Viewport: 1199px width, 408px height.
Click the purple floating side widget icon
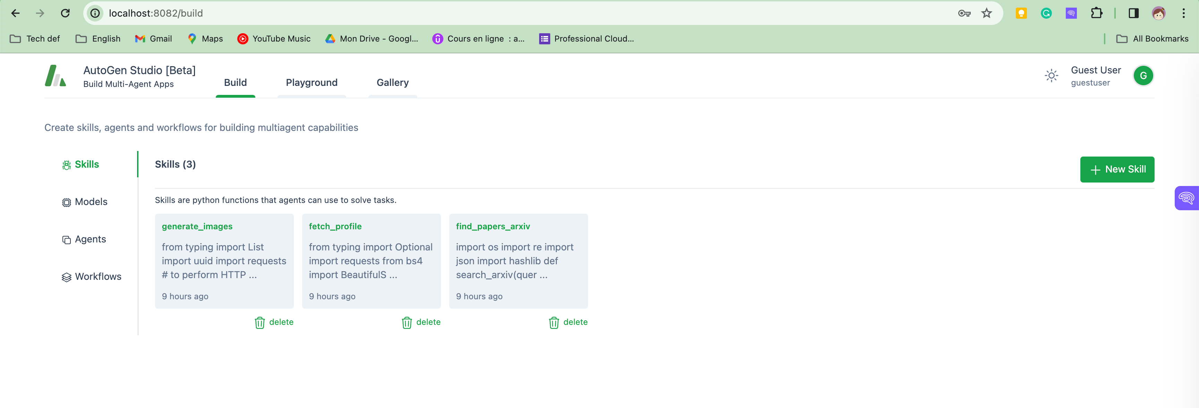[1187, 198]
